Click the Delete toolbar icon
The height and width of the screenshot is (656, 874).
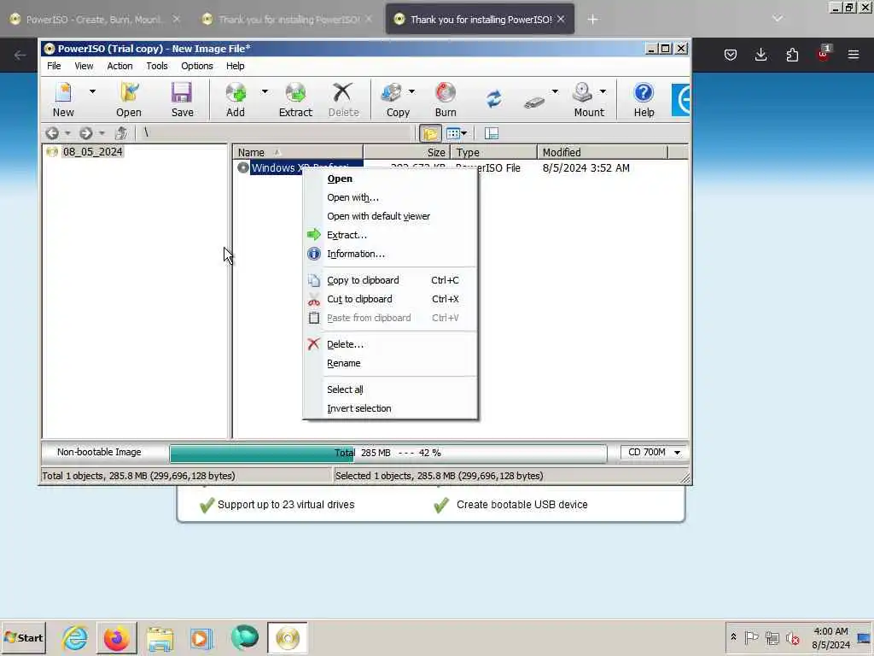click(x=343, y=99)
